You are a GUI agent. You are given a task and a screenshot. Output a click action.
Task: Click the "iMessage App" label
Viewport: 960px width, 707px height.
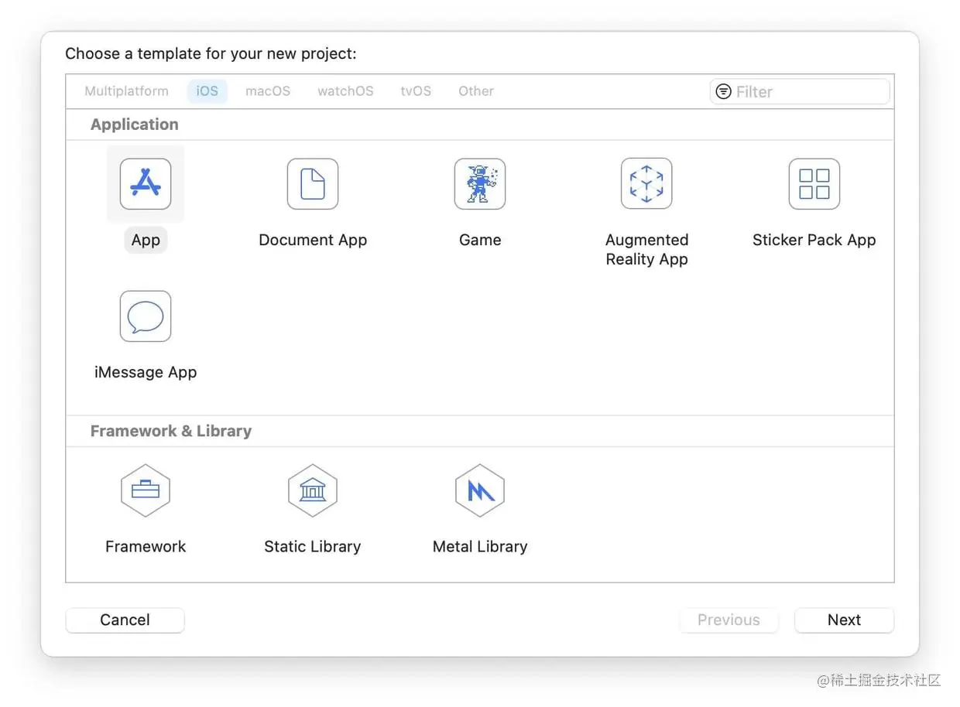click(x=146, y=372)
